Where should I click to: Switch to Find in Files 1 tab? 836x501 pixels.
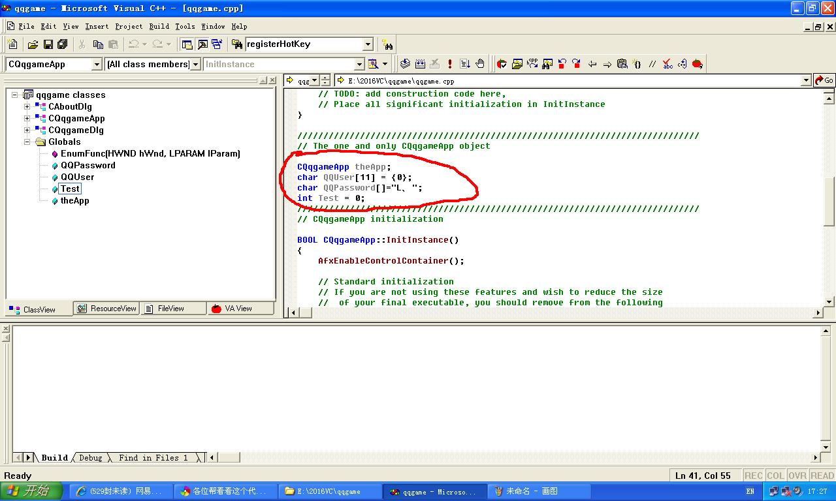click(153, 458)
